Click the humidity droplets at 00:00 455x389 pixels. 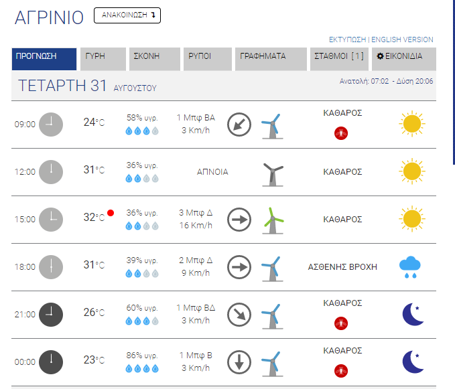click(x=142, y=369)
